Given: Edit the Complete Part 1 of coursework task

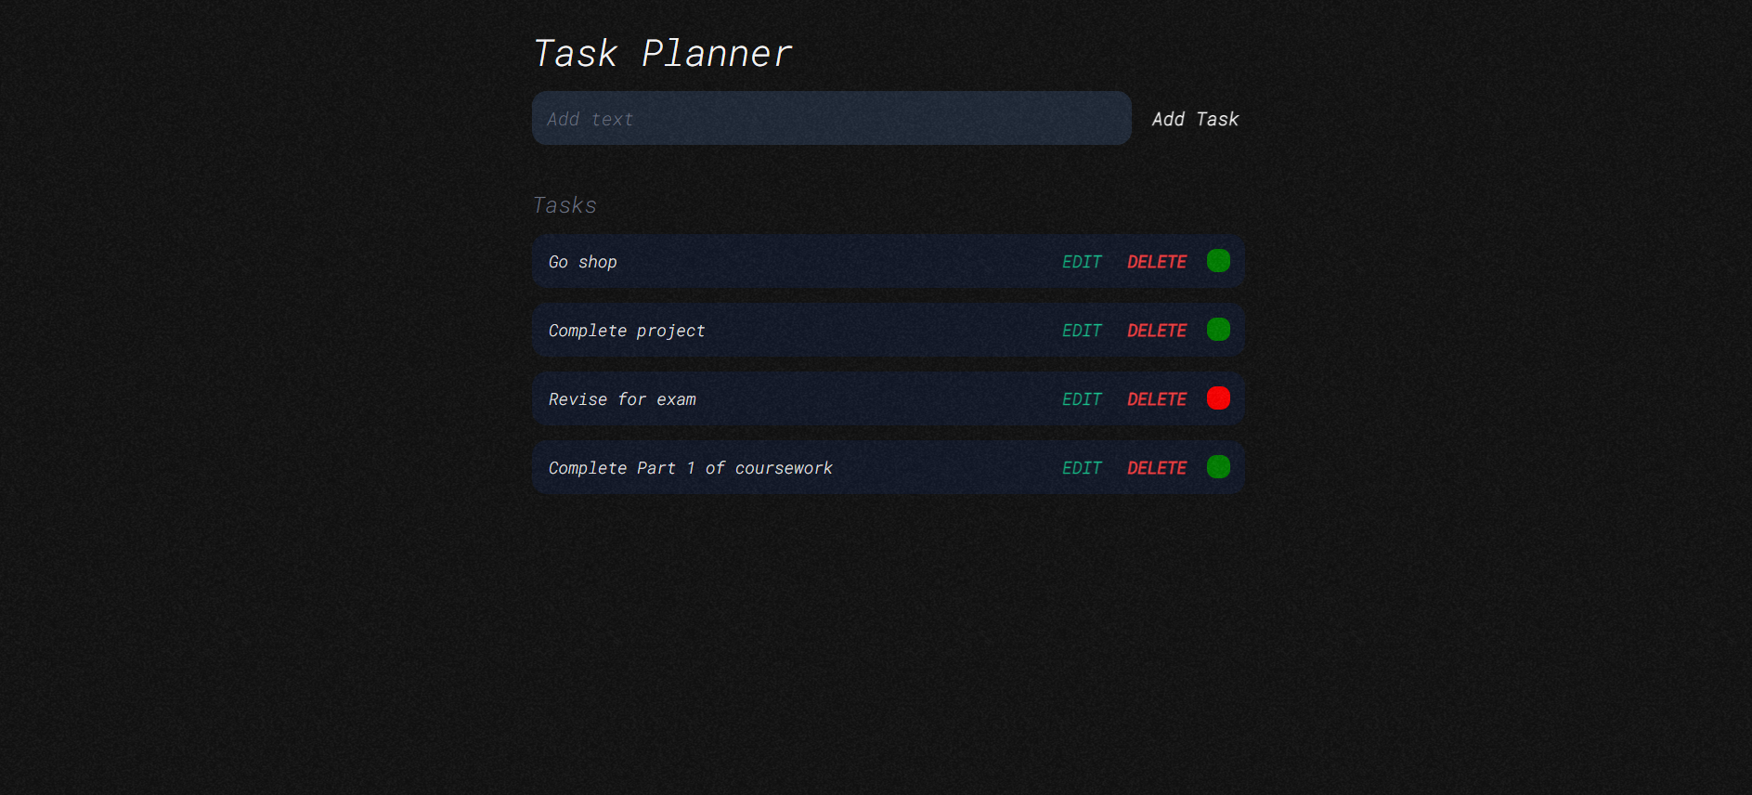Looking at the screenshot, I should [x=1081, y=467].
